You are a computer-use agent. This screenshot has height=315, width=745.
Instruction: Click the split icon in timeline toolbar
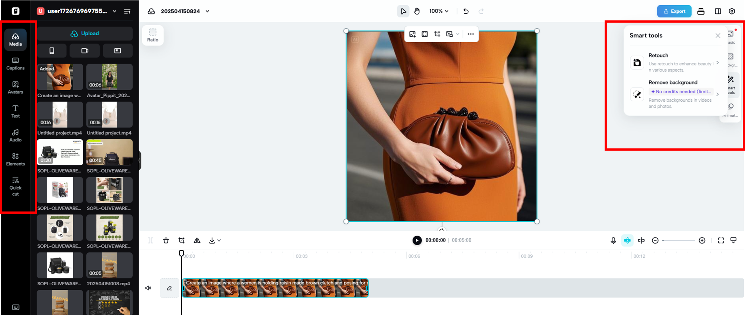tap(150, 240)
